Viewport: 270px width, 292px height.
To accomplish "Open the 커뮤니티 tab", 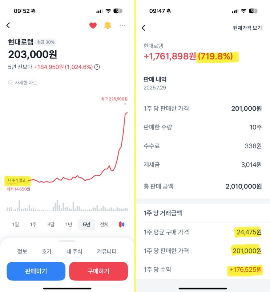I will pos(106,251).
